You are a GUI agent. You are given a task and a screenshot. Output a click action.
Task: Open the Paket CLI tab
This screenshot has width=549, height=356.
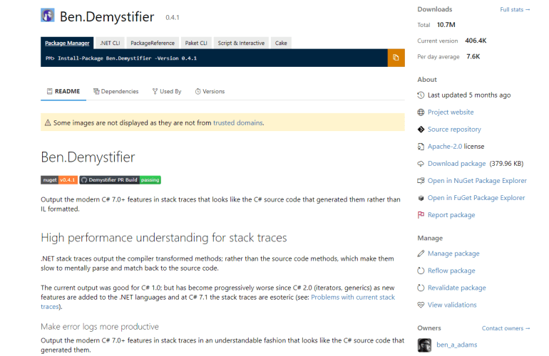coord(195,43)
